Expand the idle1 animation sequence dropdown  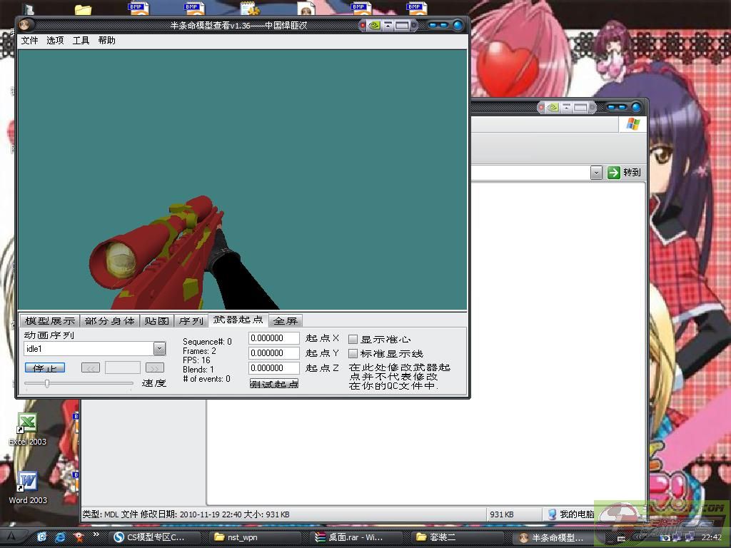pyautogui.click(x=160, y=349)
